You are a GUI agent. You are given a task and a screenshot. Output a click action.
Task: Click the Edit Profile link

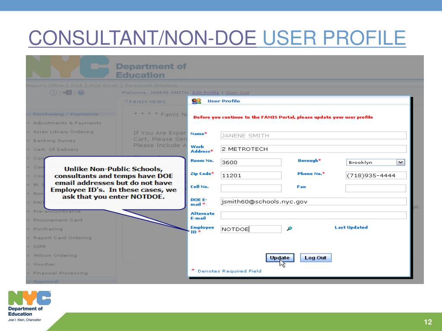tap(205, 93)
